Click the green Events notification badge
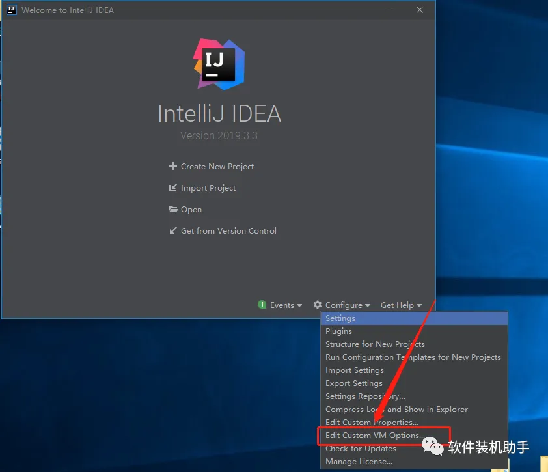The image size is (548, 472). pos(262,305)
